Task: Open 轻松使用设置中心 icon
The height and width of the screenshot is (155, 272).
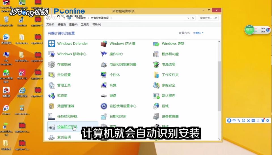Action: click(x=104, y=106)
